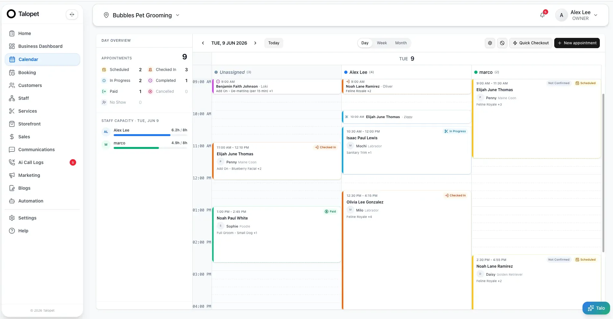The height and width of the screenshot is (319, 613).
Task: Click Not Confirmed badge on 9:00 AM Elijah appointment
Action: 559,83
